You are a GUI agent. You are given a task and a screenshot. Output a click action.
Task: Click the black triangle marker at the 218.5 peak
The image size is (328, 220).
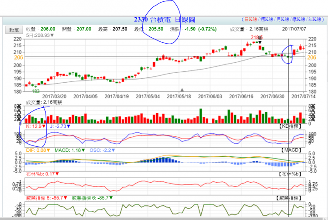tap(260, 43)
